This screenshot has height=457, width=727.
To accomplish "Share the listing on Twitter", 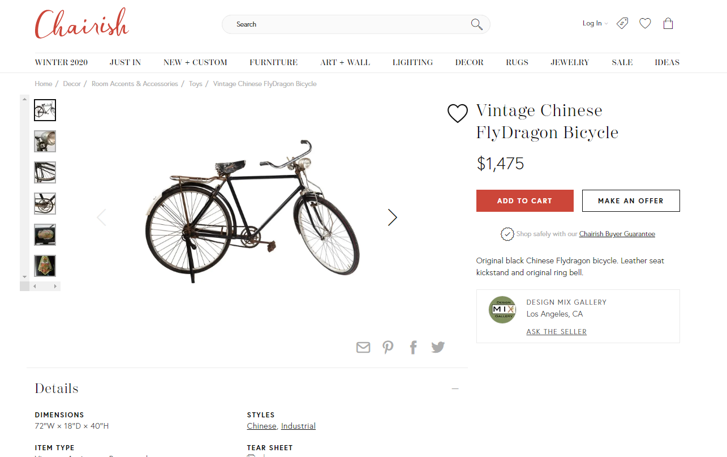I will (x=438, y=347).
